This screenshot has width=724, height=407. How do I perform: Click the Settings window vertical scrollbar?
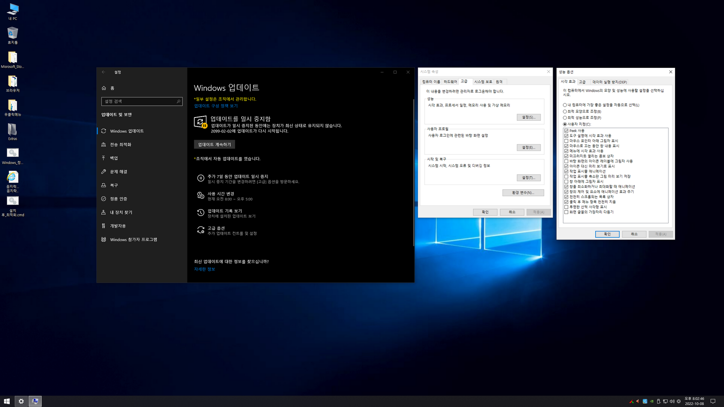[x=413, y=173]
